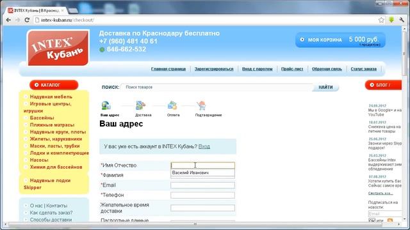Click the address bar URL

(67, 20)
